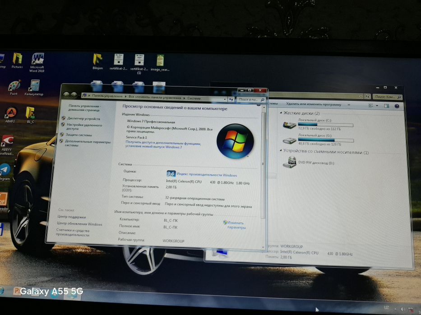The height and width of the screenshot is (315, 421).
Task: Click the Все элементы панели управления breadcrumb
Action: (x=155, y=97)
